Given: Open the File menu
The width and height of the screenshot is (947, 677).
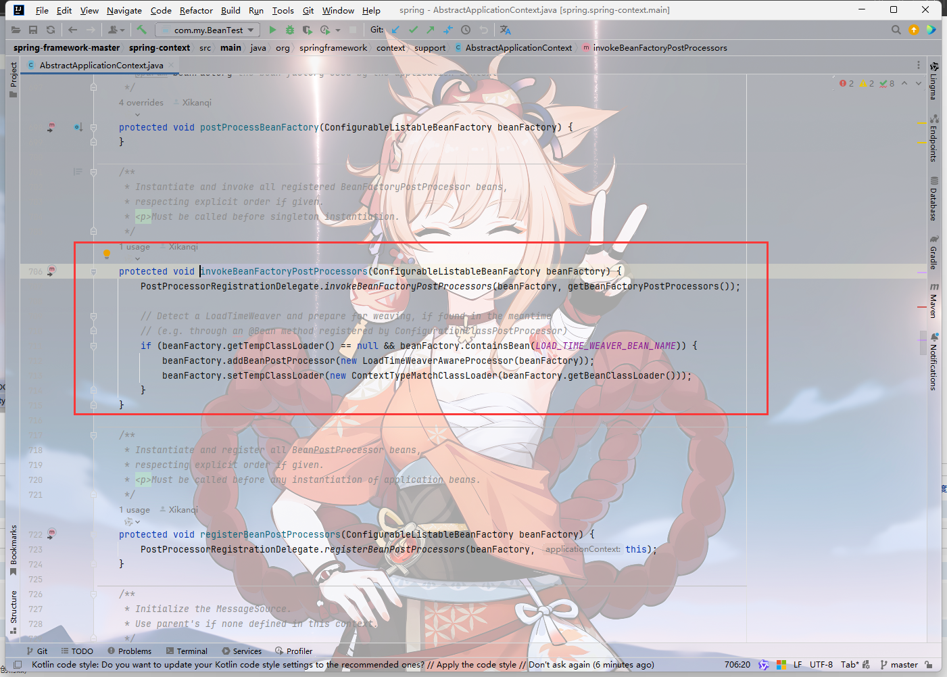Looking at the screenshot, I should (x=42, y=10).
